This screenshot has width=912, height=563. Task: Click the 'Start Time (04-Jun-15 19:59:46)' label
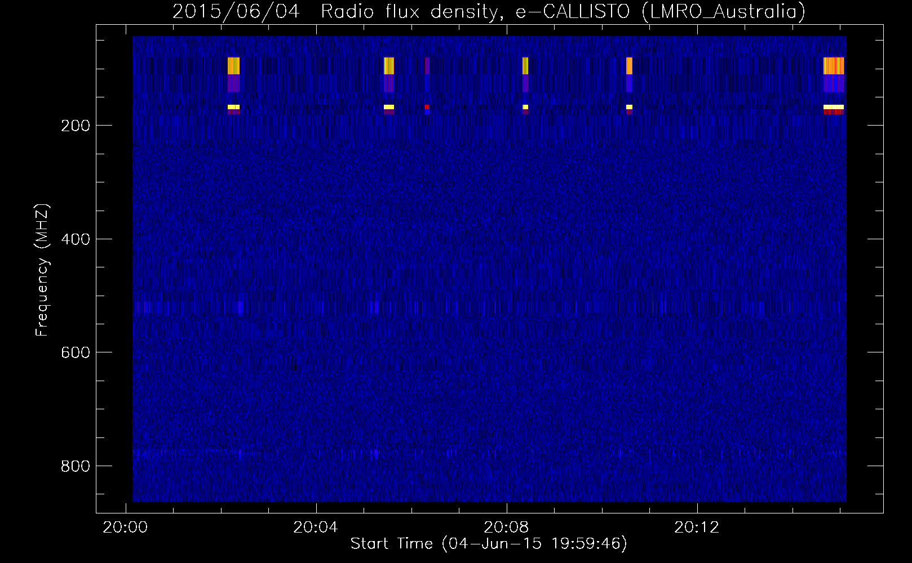(489, 544)
